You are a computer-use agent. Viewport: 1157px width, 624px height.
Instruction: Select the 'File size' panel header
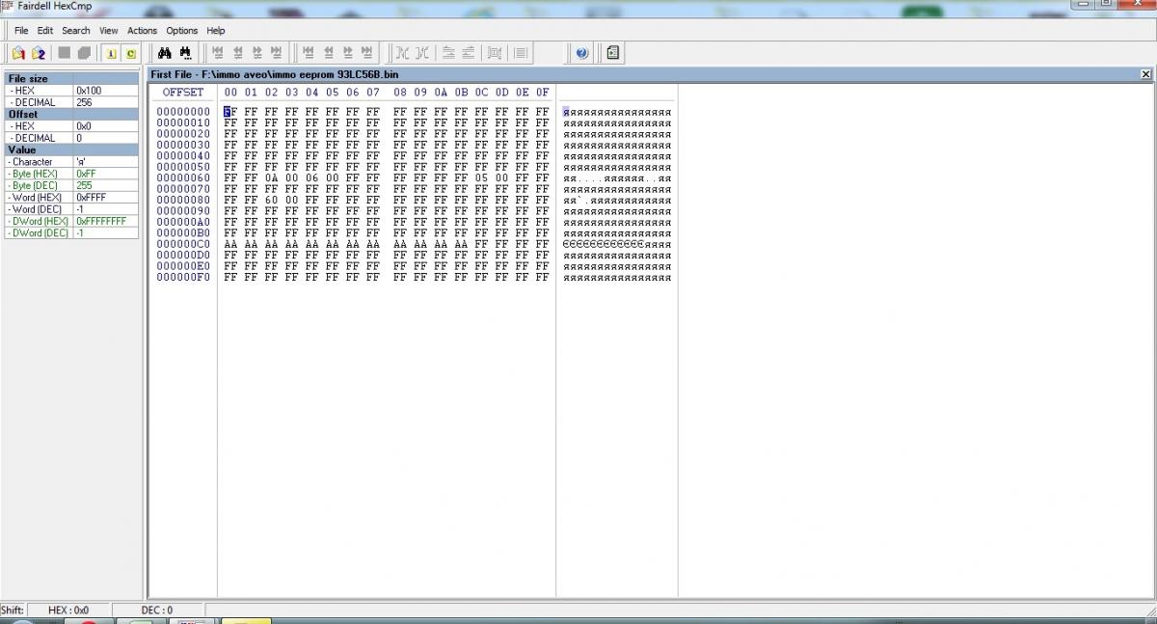[x=71, y=78]
